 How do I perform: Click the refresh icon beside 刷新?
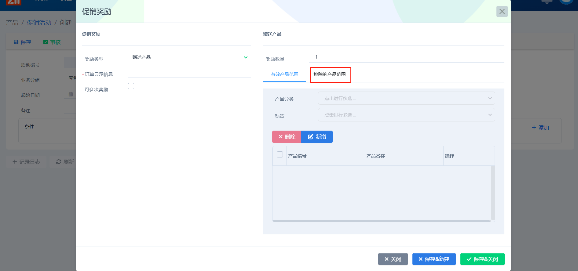59,162
